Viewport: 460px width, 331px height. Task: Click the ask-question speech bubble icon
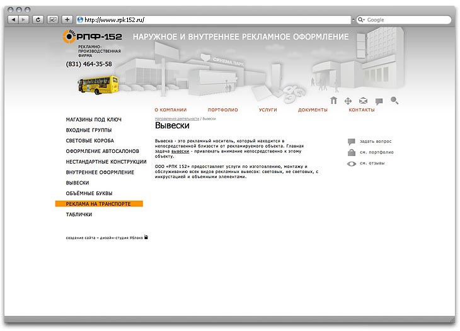[351, 142]
